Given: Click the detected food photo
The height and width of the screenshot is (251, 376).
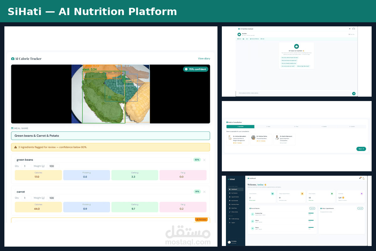Looking at the screenshot, I should 111,94.
